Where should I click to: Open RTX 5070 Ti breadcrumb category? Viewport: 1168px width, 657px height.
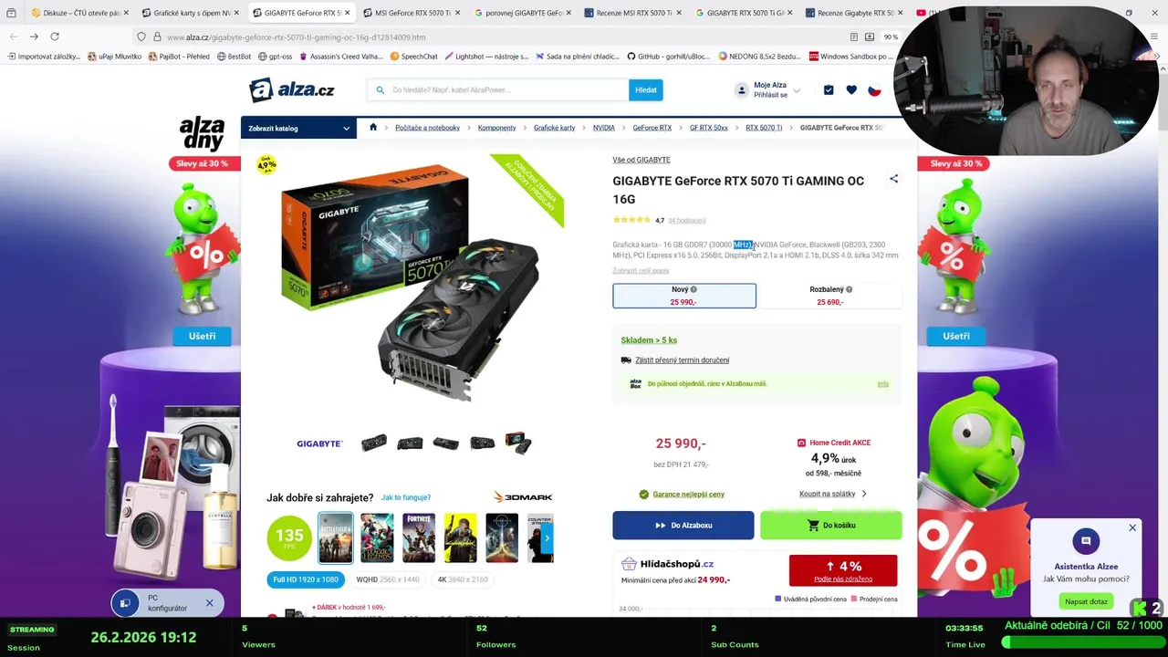(x=764, y=128)
